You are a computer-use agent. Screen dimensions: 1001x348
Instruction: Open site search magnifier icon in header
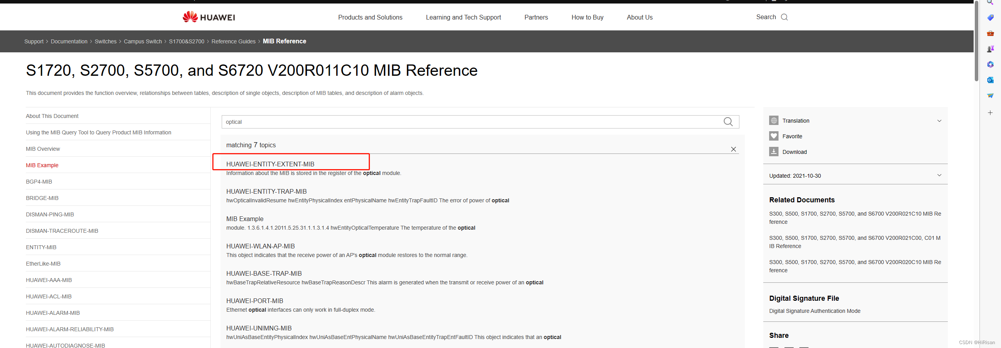[x=784, y=17]
